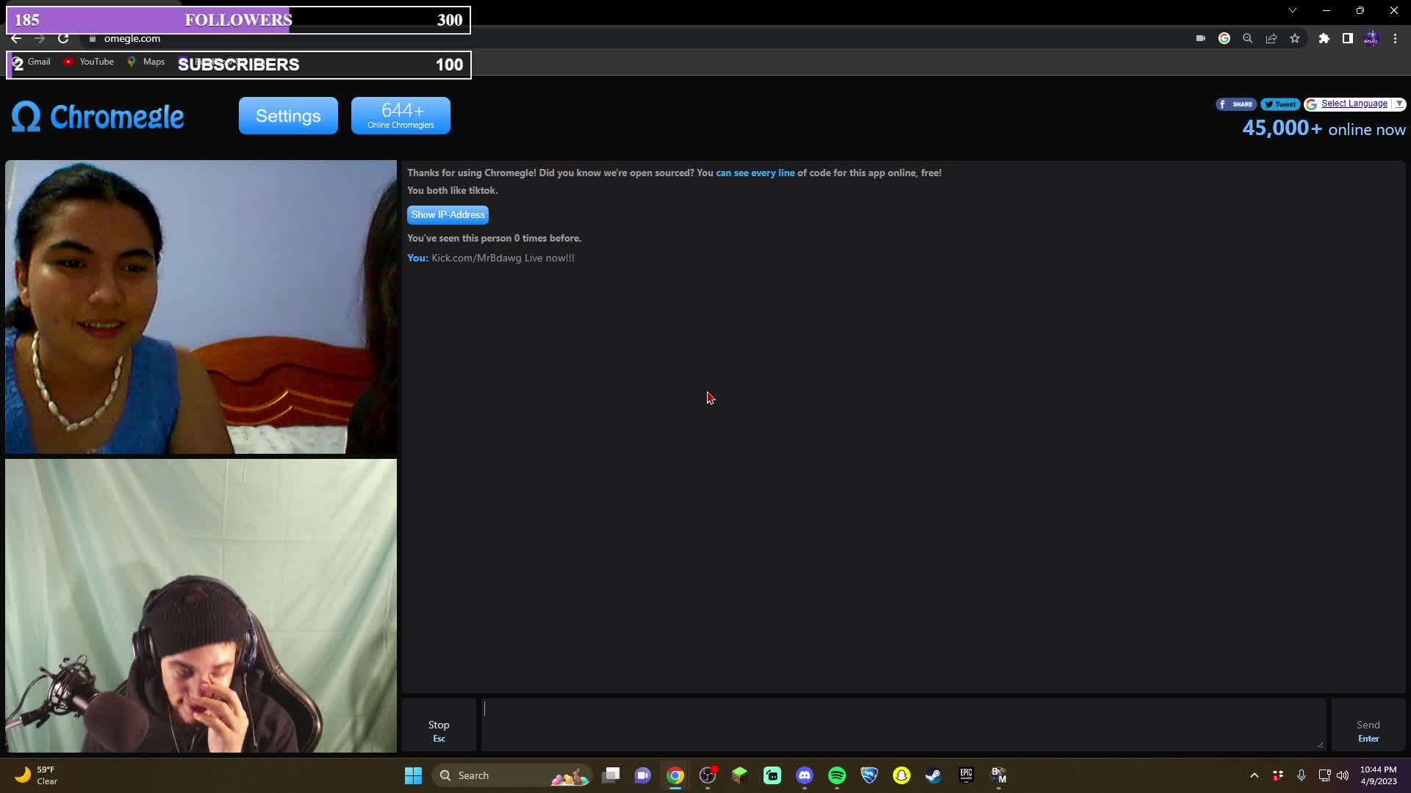Open Discord from taskbar
Viewport: 1411px width, 793px height.
(x=805, y=775)
